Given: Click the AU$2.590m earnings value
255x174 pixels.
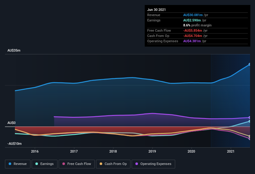Looking at the screenshot, I should 192,20.
